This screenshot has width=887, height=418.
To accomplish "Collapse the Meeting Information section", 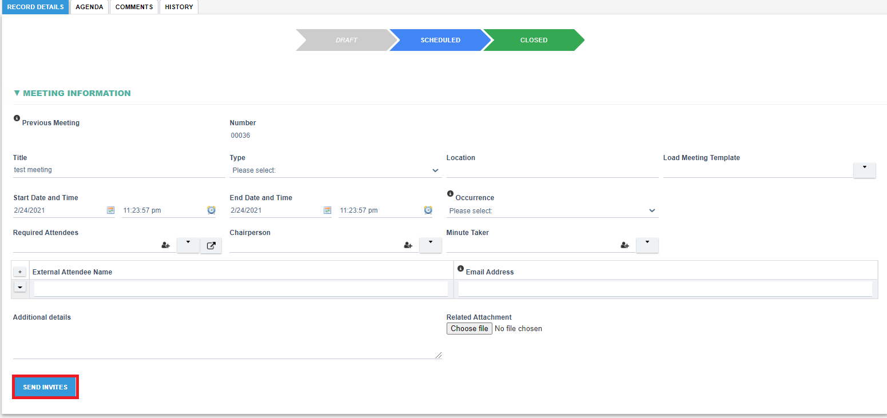I will tap(17, 93).
